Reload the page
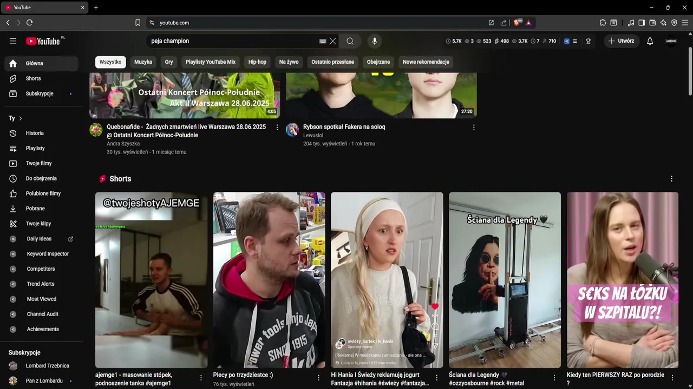 tap(29, 23)
